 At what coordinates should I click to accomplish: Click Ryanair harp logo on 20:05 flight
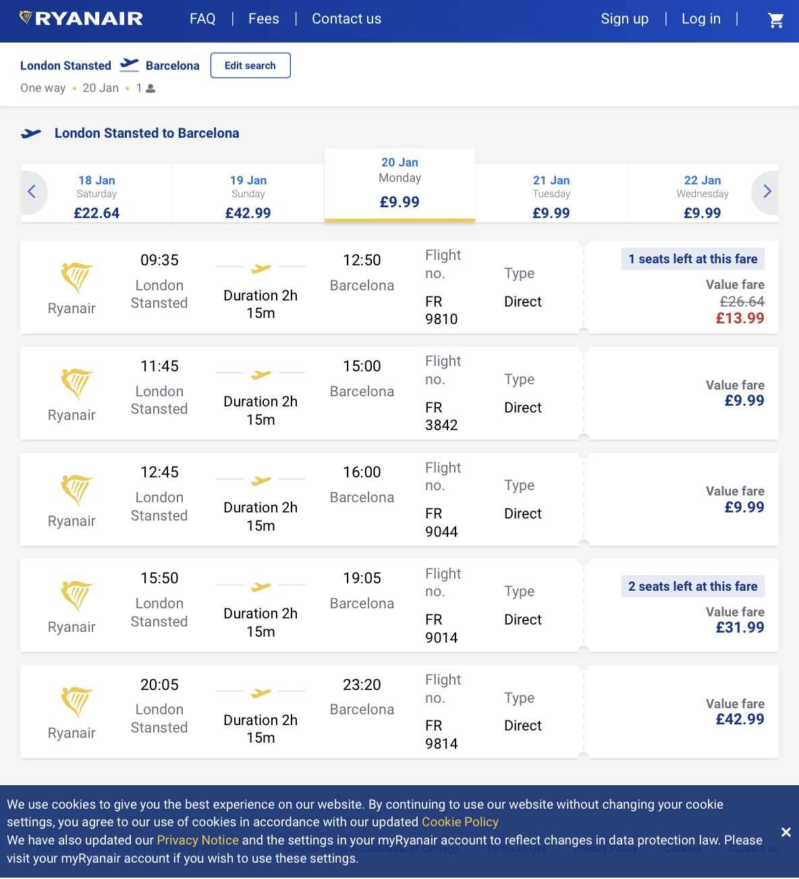[76, 703]
